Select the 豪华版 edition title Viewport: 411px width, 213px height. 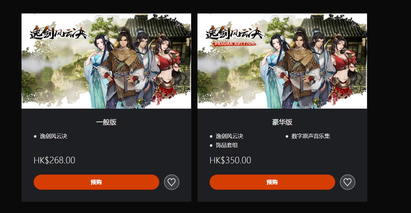282,122
